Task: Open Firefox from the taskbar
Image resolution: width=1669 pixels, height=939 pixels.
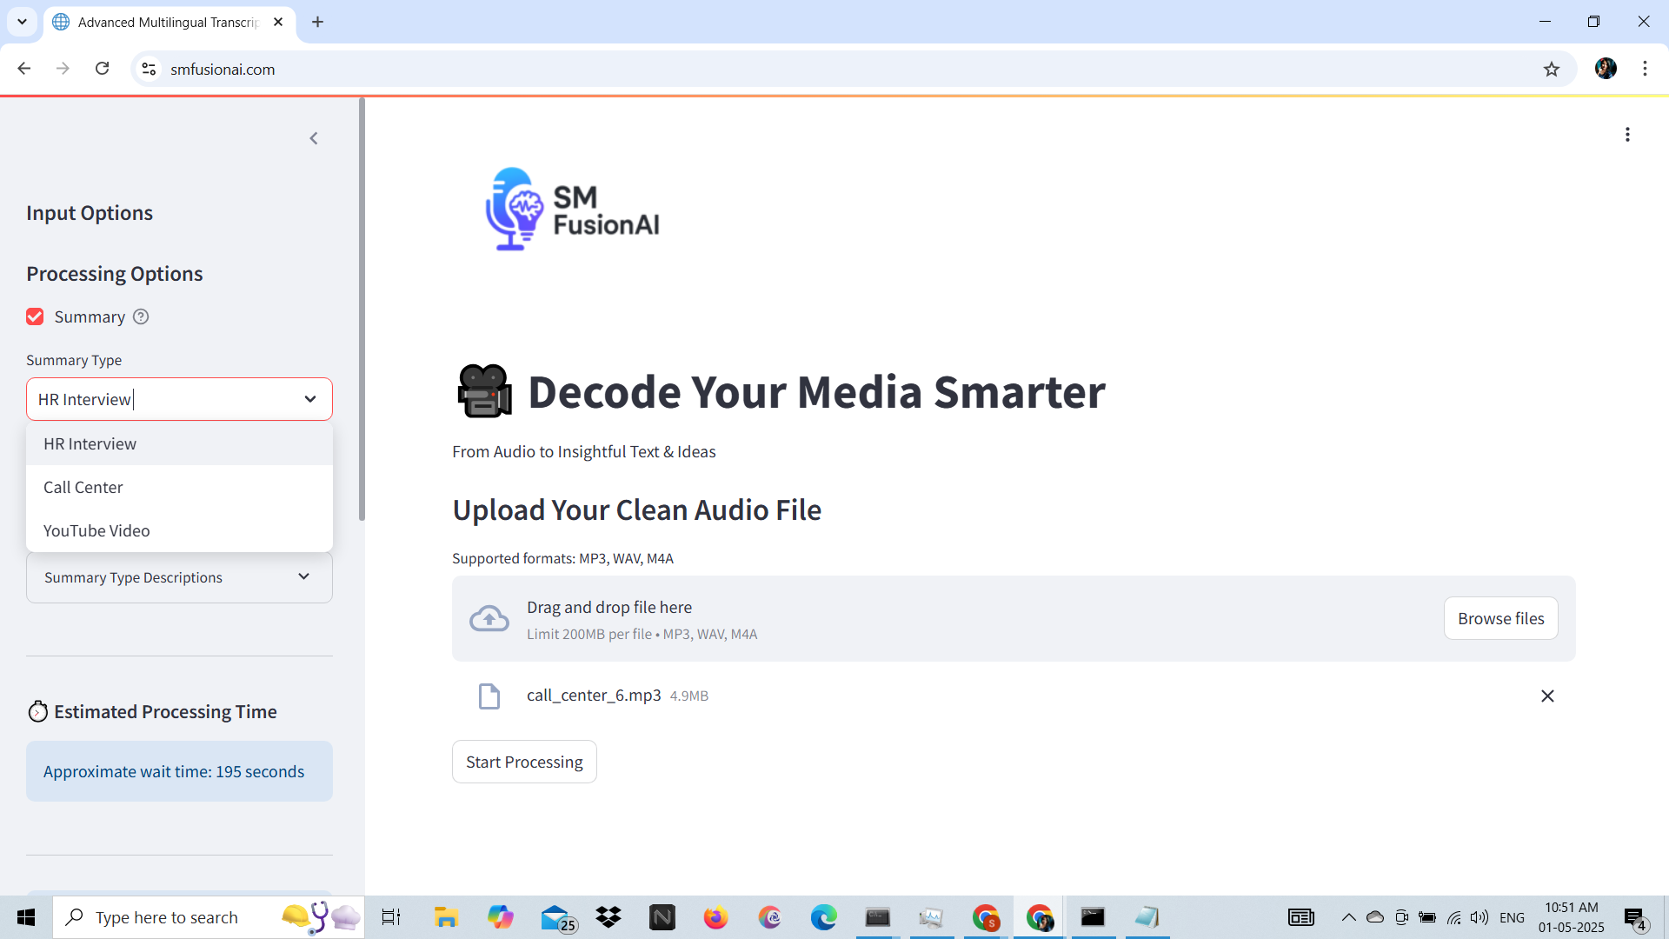Action: pos(715,917)
